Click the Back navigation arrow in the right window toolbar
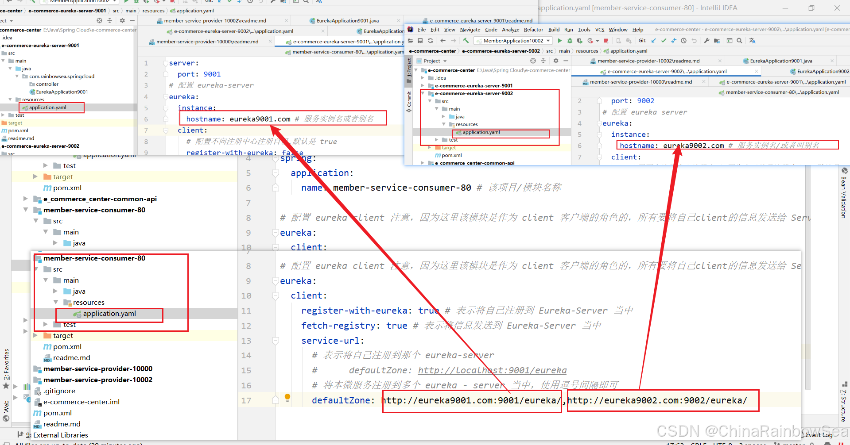 point(443,41)
